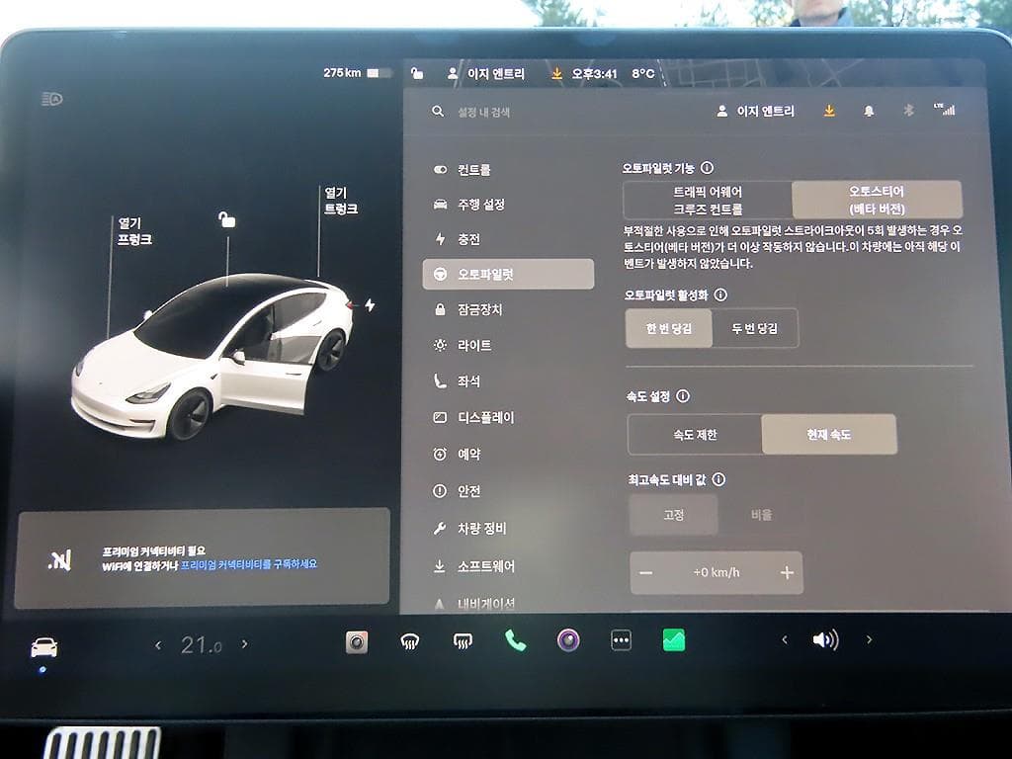Tap the lock icon in top status bar

click(x=417, y=73)
